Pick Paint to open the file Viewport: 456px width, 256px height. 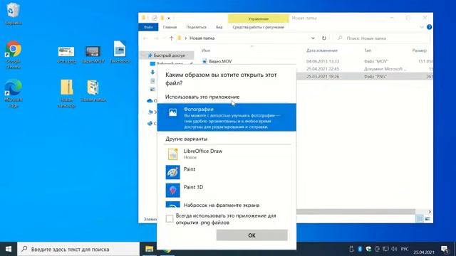227,172
